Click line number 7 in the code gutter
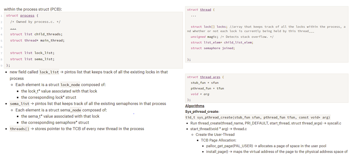 pyautogui.click(x=2, y=53)
